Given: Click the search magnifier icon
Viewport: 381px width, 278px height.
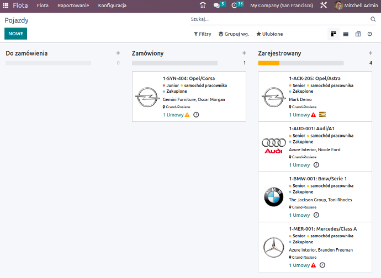Looking at the screenshot, I should click(x=373, y=19).
